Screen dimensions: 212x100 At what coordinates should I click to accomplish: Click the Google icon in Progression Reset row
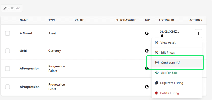pyautogui.click(x=147, y=87)
